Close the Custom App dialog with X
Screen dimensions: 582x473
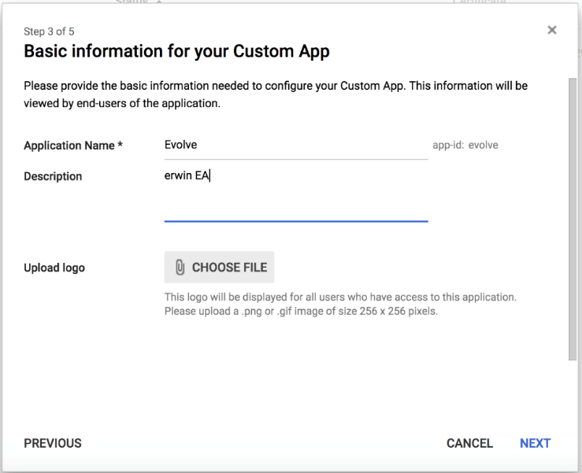pyautogui.click(x=551, y=30)
